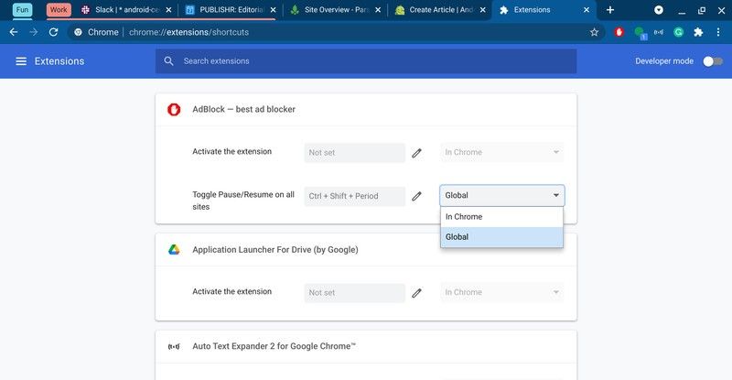Reload the current page
The image size is (732, 380).
pos(54,32)
